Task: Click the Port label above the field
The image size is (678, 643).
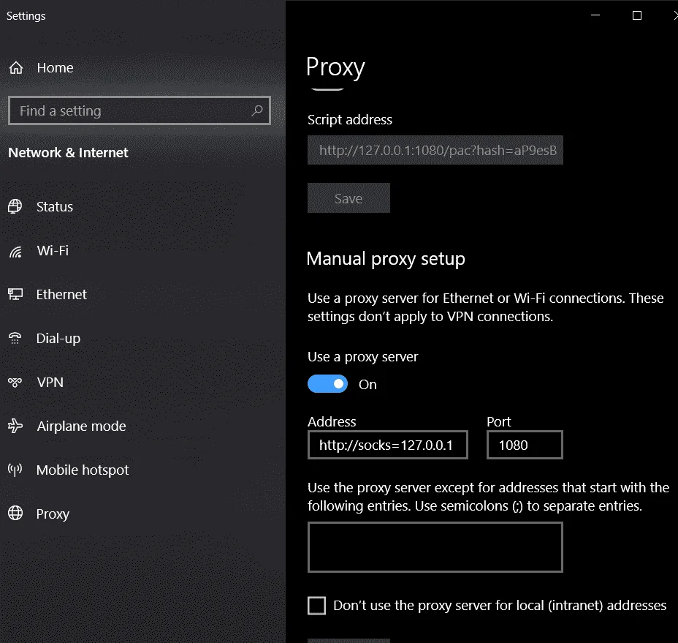Action: coord(498,422)
